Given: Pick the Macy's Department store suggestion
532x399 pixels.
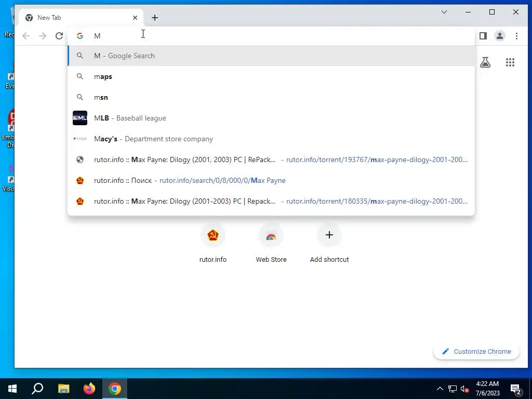Looking at the screenshot, I should (271, 139).
